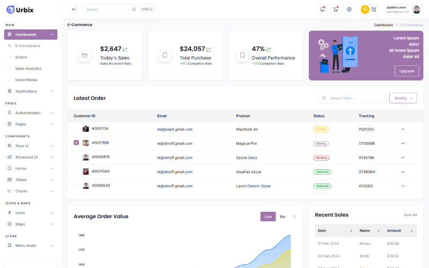
Task: Open Sales Analytics in sidebar
Action: (28, 69)
